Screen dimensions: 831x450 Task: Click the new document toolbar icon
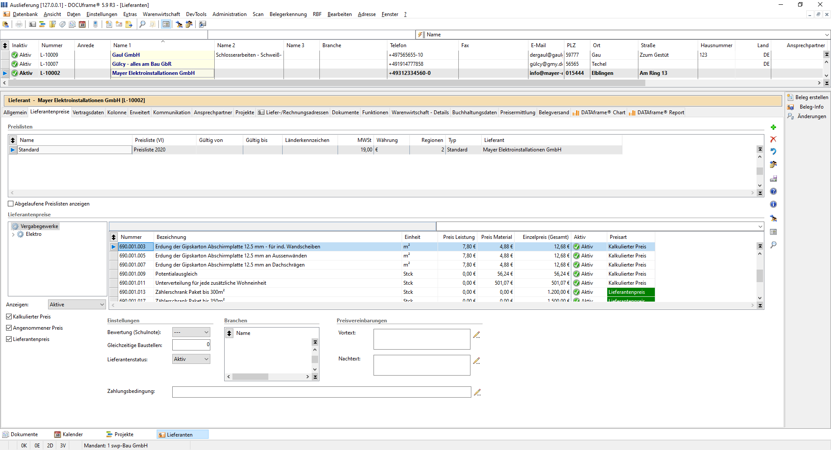tap(109, 24)
